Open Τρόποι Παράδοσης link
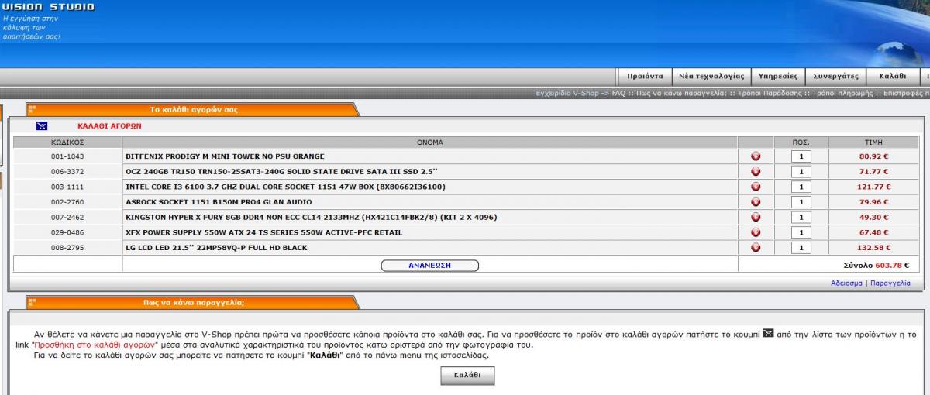930x395 pixels. pos(770,93)
